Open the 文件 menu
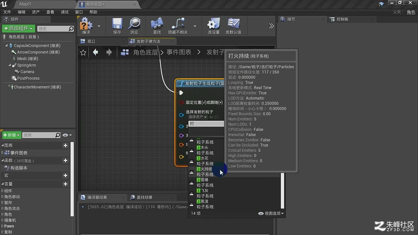This screenshot has height=235, width=418. click(7, 12)
